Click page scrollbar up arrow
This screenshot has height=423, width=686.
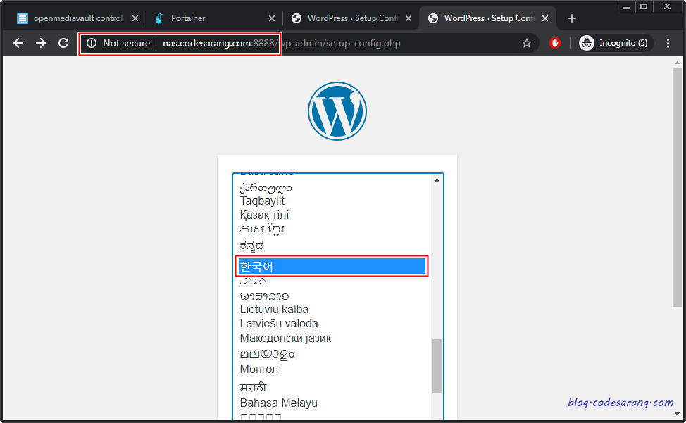point(678,63)
